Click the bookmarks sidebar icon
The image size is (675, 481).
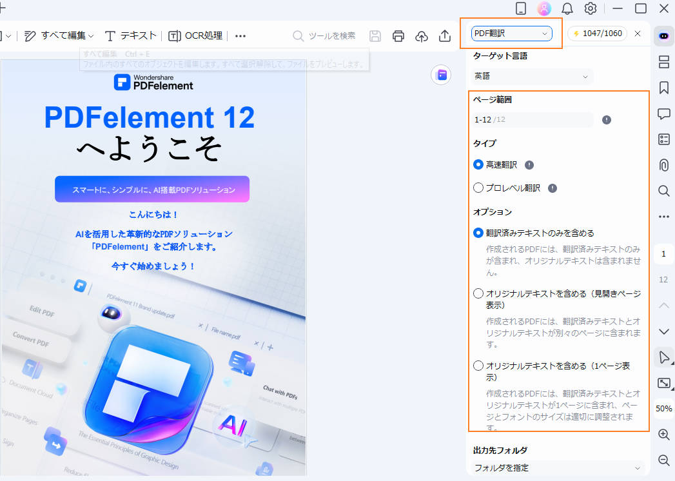(663, 88)
